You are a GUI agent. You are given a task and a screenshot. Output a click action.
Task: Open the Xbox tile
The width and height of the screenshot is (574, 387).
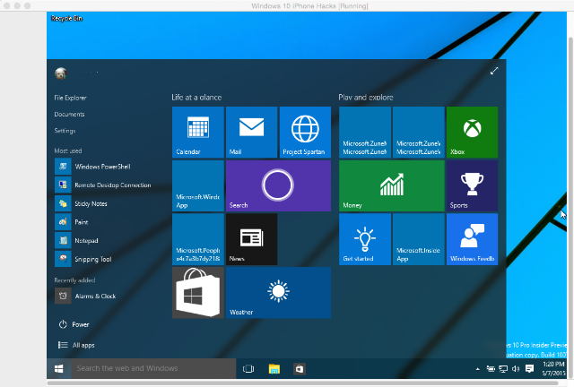[x=472, y=132]
